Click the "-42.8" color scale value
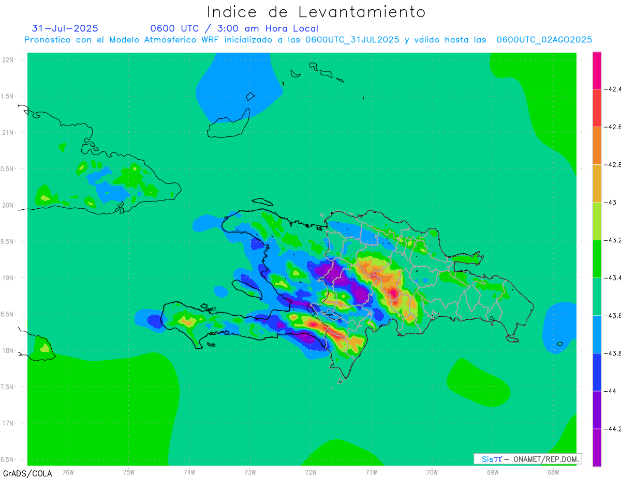621x479 pixels. click(613, 165)
